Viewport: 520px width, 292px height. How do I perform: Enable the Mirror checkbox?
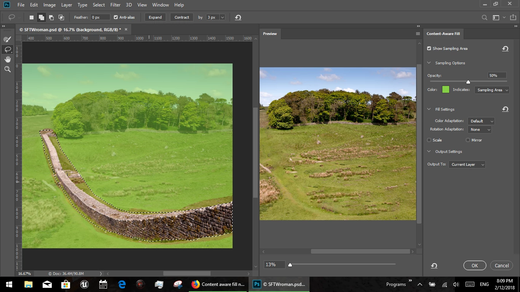click(x=468, y=140)
